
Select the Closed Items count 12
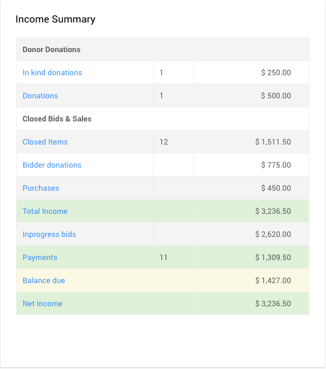tap(164, 142)
